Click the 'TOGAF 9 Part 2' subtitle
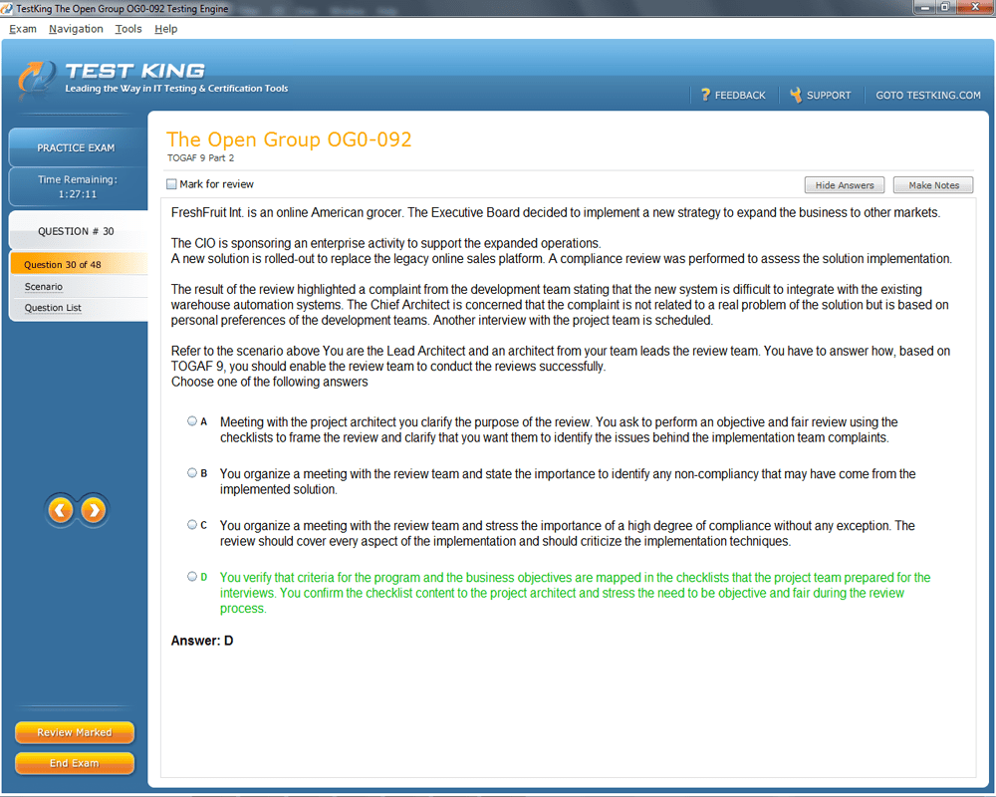The image size is (996, 797). coord(201,157)
